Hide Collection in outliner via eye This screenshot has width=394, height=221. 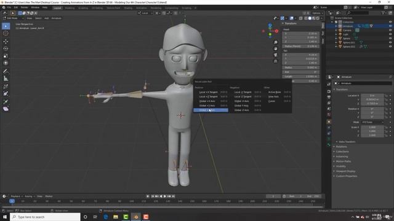[x=390, y=22]
